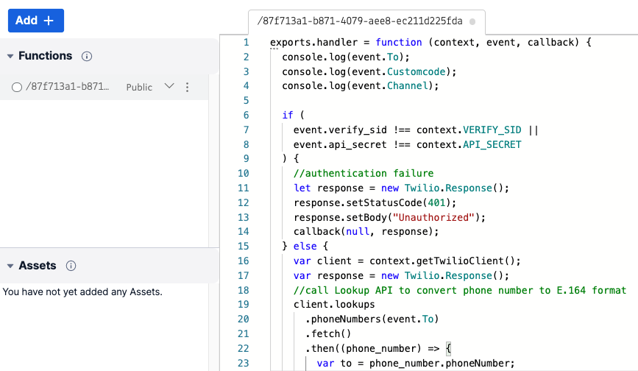Click line number 1 in the gutter
This screenshot has width=638, height=371.
tap(246, 43)
